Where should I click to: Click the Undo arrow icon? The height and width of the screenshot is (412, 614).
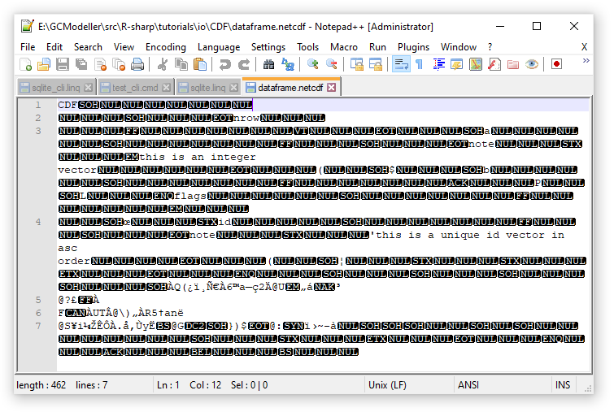coord(224,64)
